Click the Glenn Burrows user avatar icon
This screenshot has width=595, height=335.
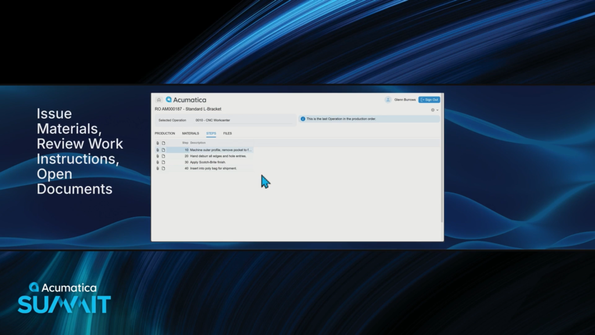[x=388, y=99]
